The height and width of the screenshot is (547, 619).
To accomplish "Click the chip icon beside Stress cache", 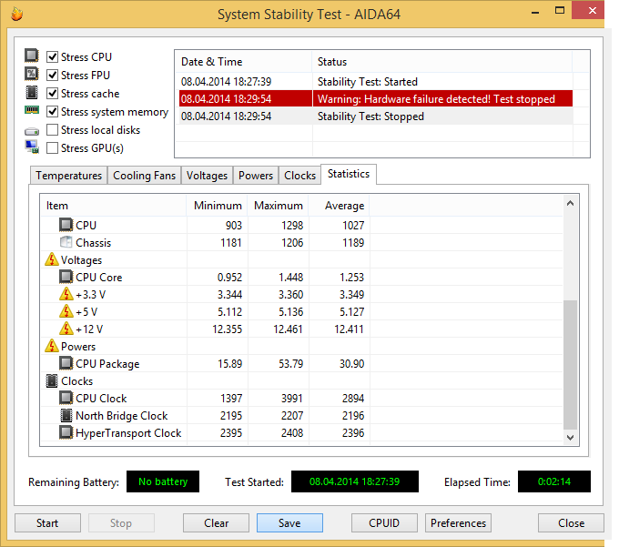I will click(32, 92).
